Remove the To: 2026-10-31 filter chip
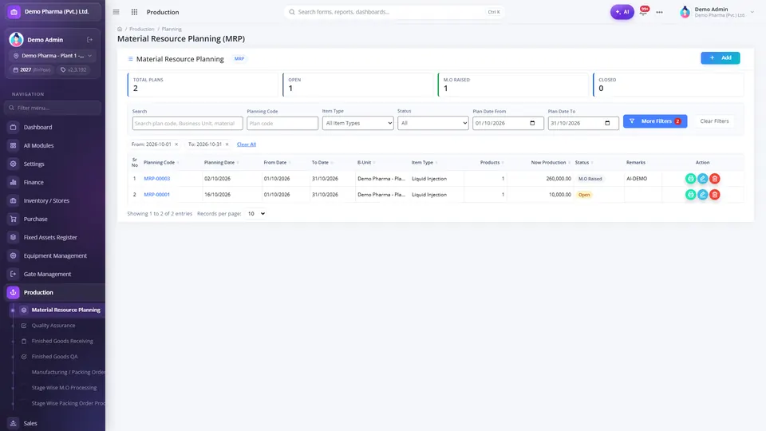 click(227, 144)
